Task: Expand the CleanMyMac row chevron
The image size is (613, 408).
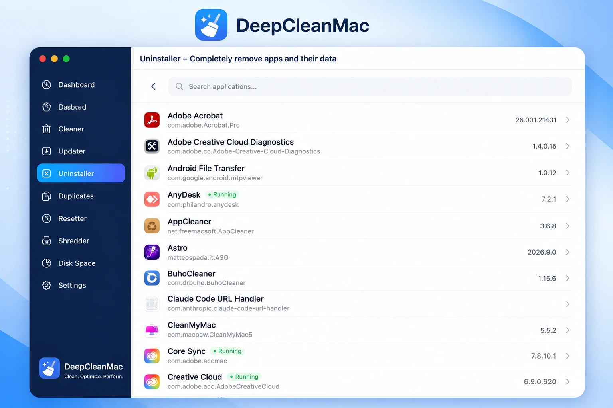Action: click(x=568, y=330)
